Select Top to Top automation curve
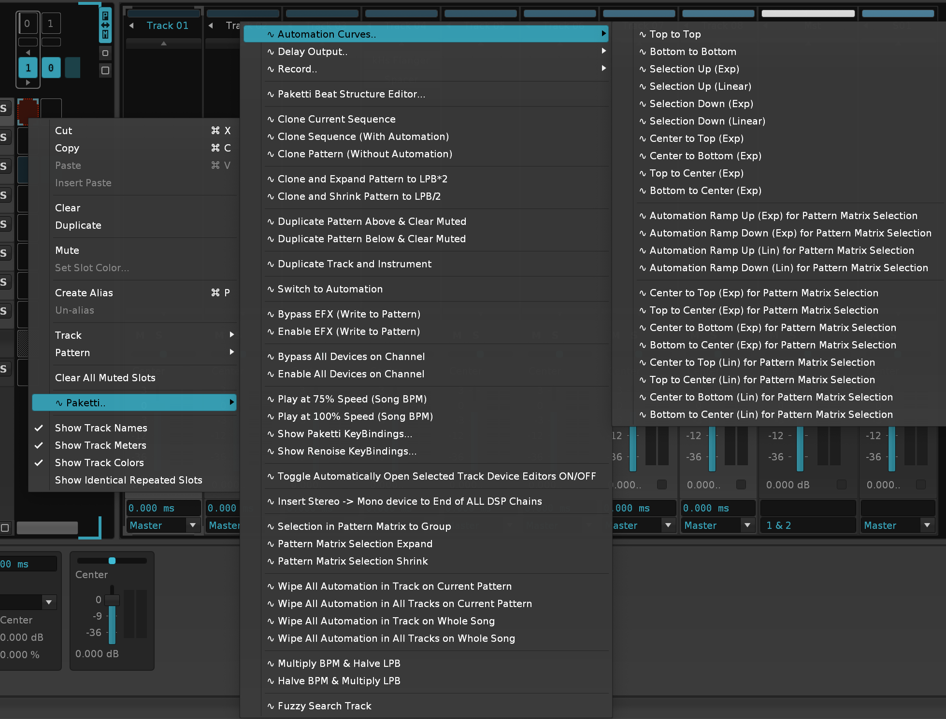Image resolution: width=946 pixels, height=719 pixels. (675, 34)
